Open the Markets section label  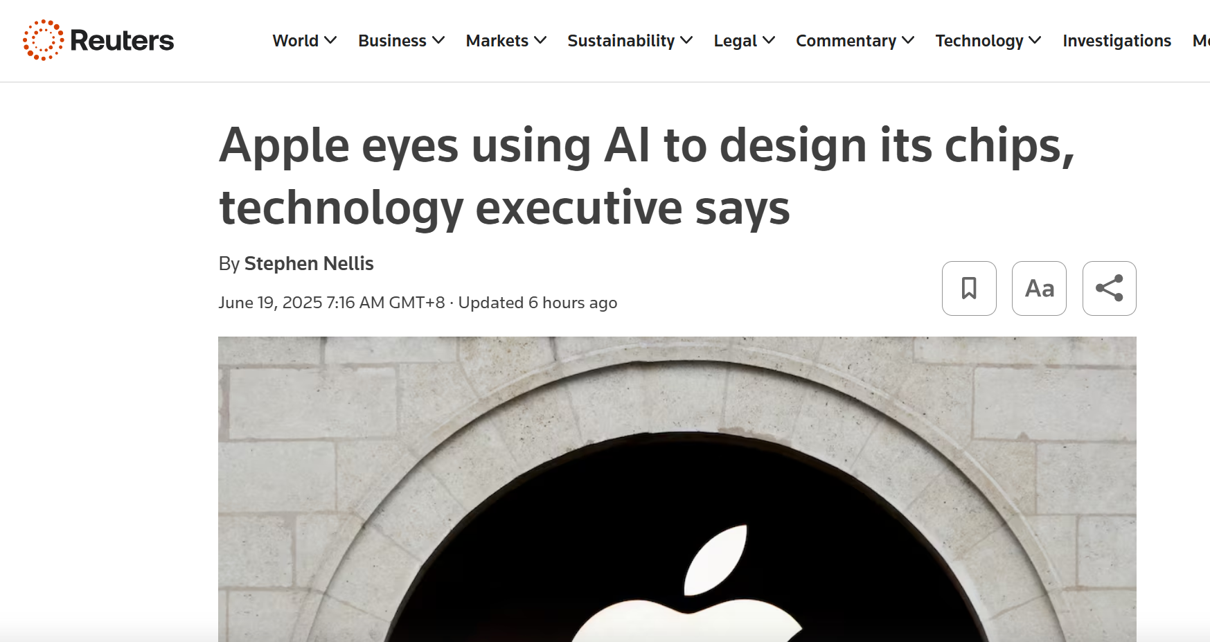click(x=497, y=41)
